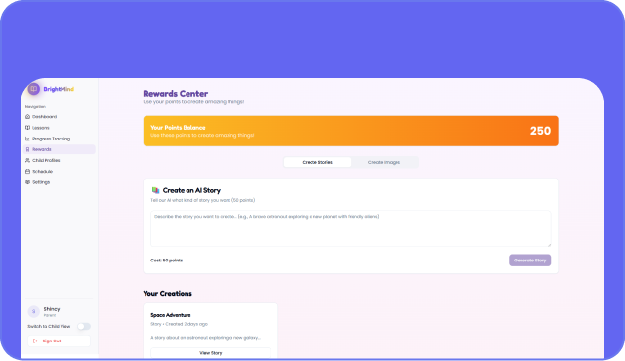Screen dimensions: 625x361
Task: Click the Progress Tracking chart icon
Action: point(27,139)
